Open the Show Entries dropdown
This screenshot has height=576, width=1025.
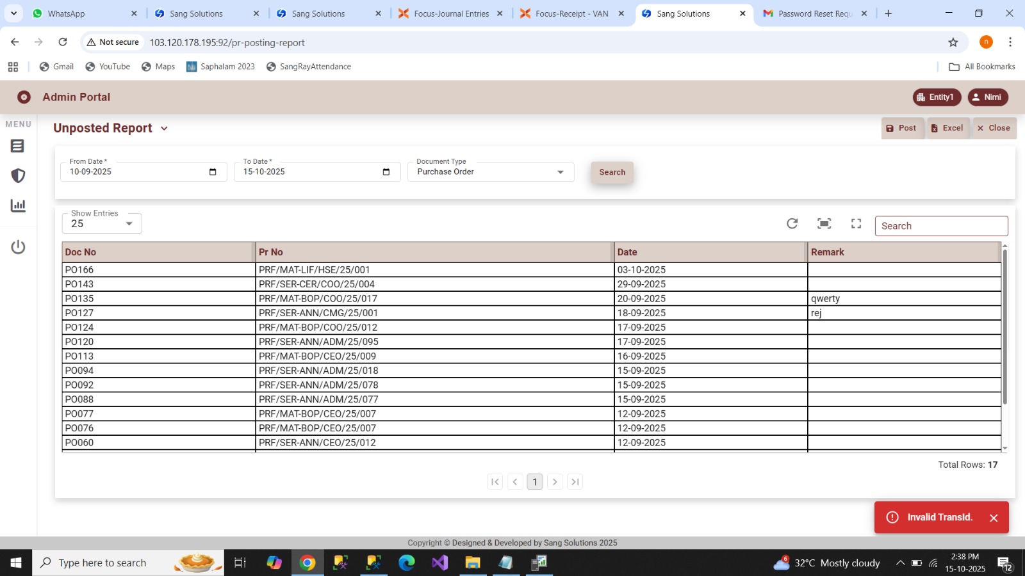coord(129,224)
